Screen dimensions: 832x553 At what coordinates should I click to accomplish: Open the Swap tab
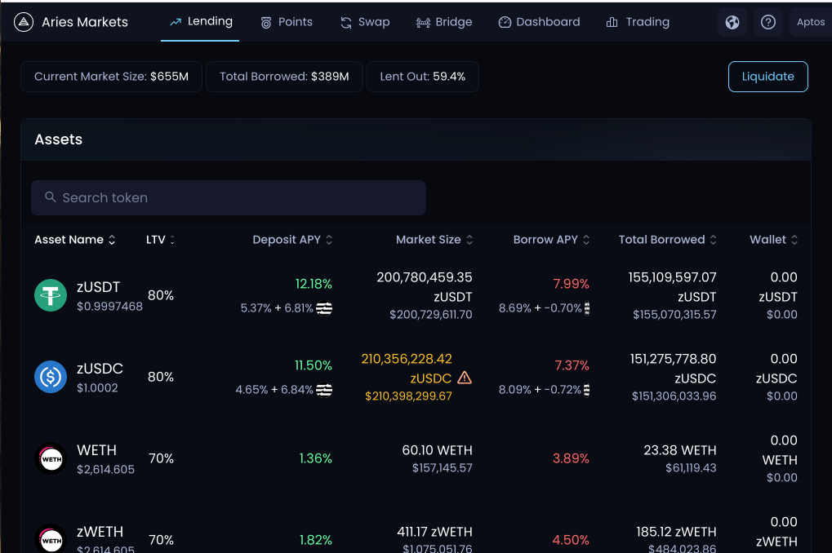(x=365, y=22)
